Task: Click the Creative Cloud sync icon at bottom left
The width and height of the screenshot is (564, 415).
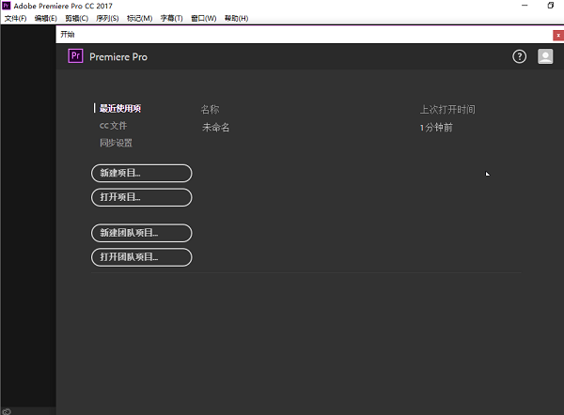Action: [x=7, y=411]
